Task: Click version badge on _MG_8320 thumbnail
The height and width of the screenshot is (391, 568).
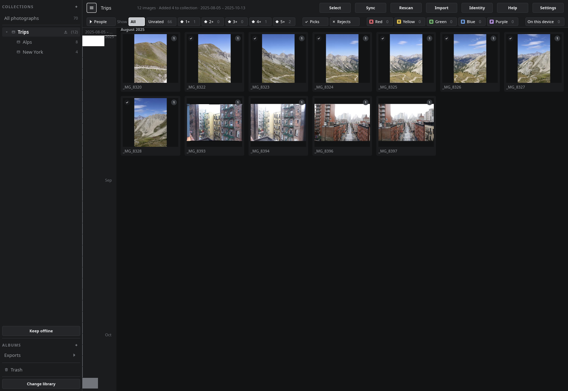Action: [174, 38]
